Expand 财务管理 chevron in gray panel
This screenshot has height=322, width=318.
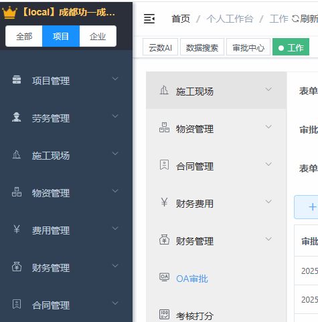(268, 239)
